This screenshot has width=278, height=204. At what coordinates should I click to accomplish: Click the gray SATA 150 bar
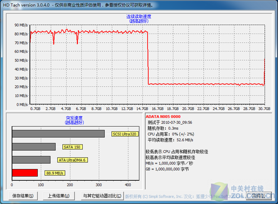point(34,147)
